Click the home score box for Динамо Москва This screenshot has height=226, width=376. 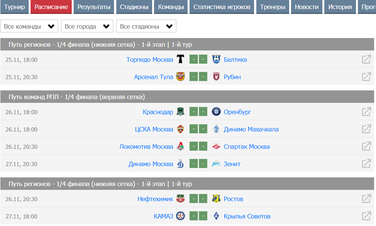click(194, 164)
